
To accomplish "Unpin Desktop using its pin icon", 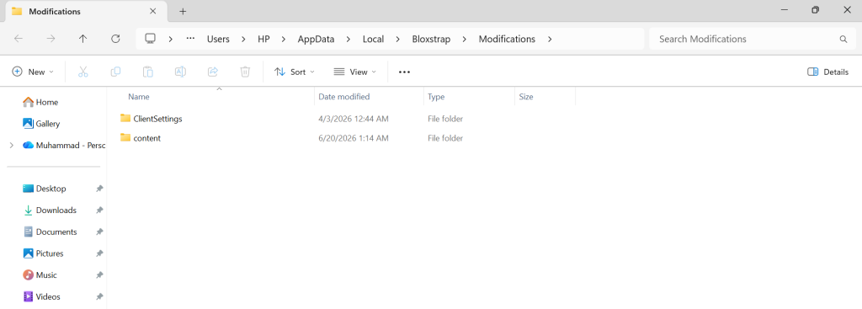I will point(99,189).
